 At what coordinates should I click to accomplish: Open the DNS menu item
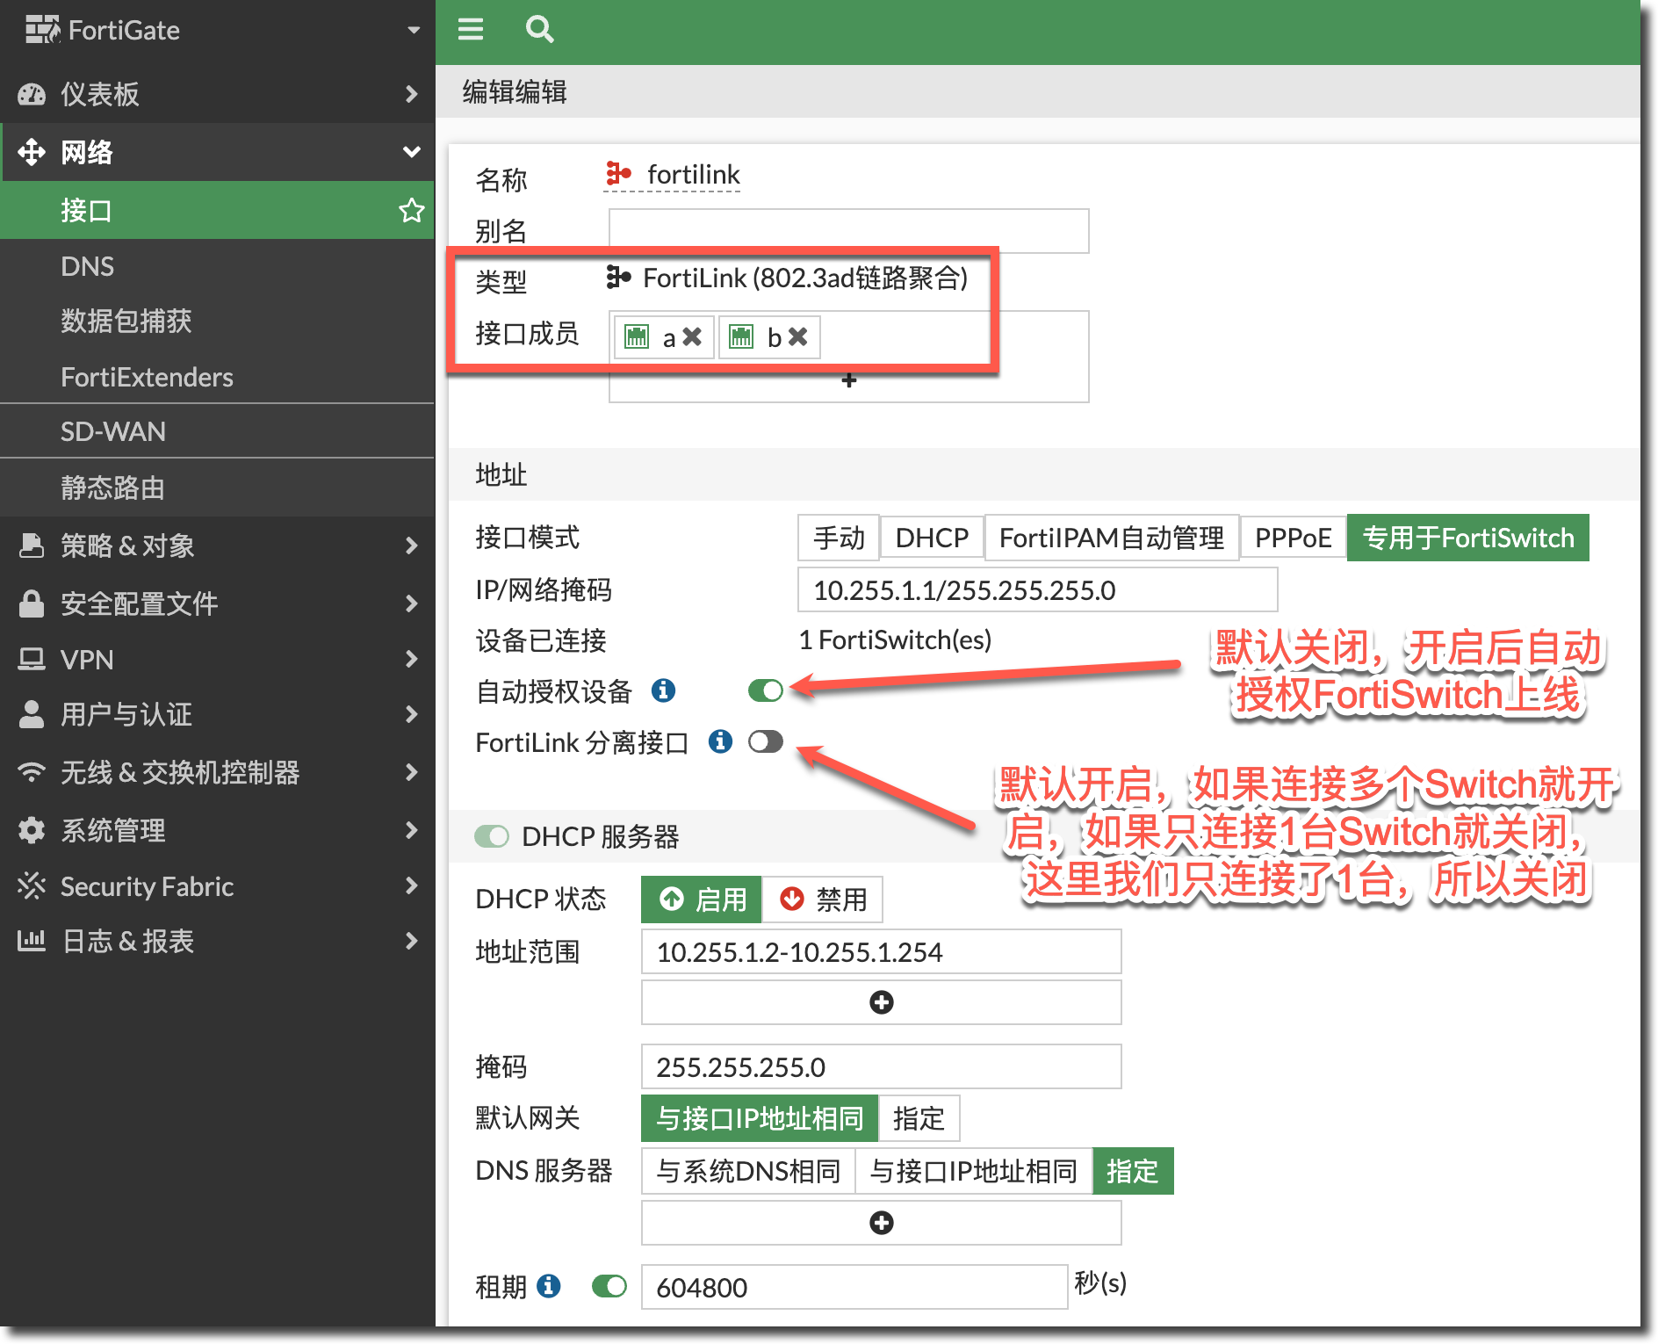tap(88, 266)
